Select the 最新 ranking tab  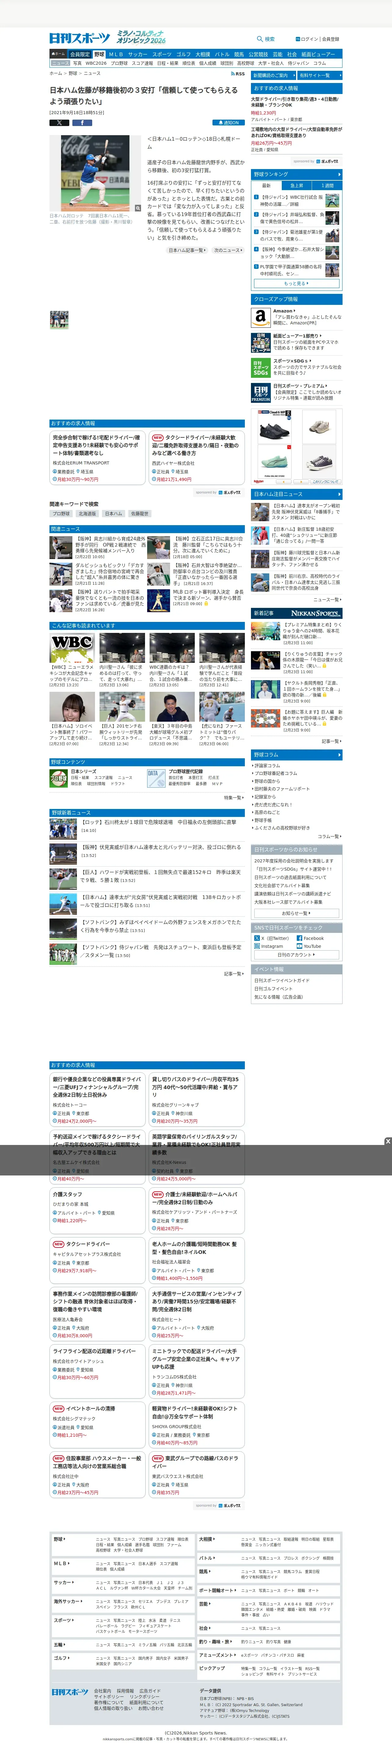(266, 186)
